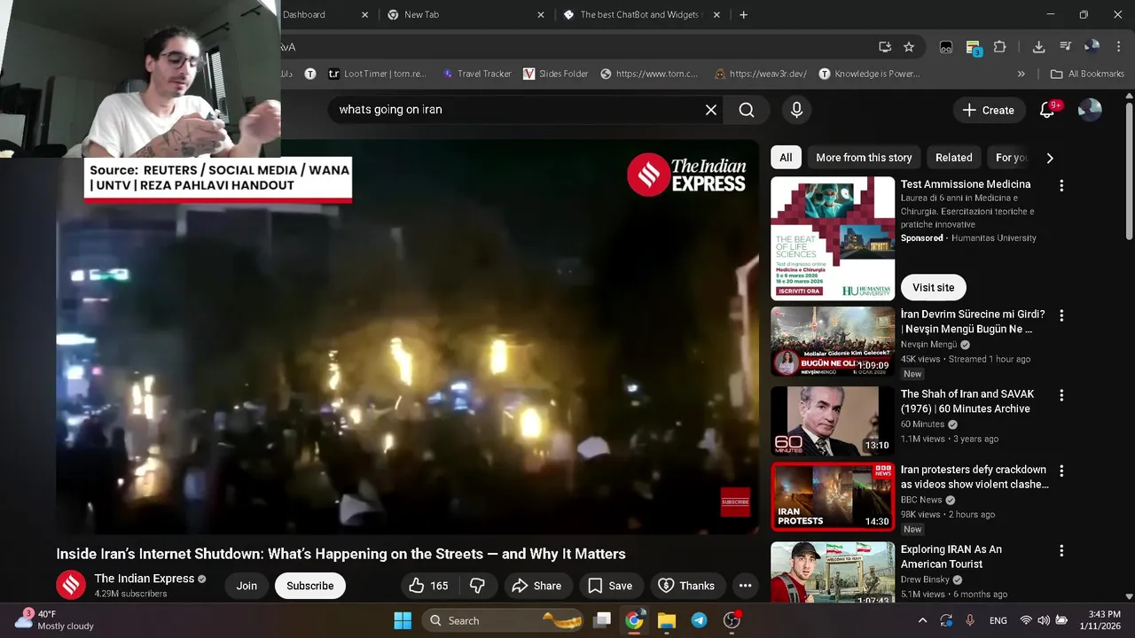Clear the YouTube search query
Viewport: 1135px width, 638px height.
coord(710,110)
